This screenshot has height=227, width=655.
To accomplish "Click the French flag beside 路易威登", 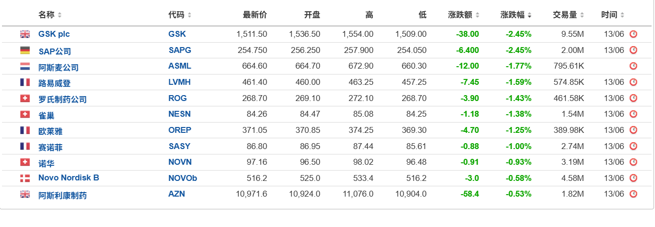I will click(25, 82).
